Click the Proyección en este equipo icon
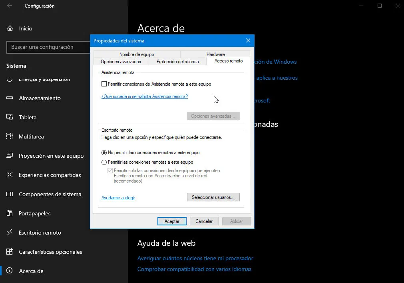This screenshot has height=283, width=404. 10,156
